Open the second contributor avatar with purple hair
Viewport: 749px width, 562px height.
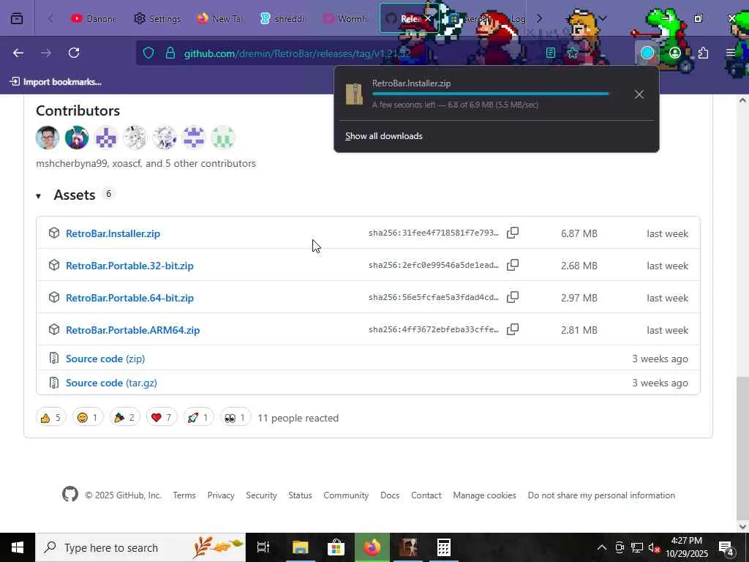coord(76,138)
